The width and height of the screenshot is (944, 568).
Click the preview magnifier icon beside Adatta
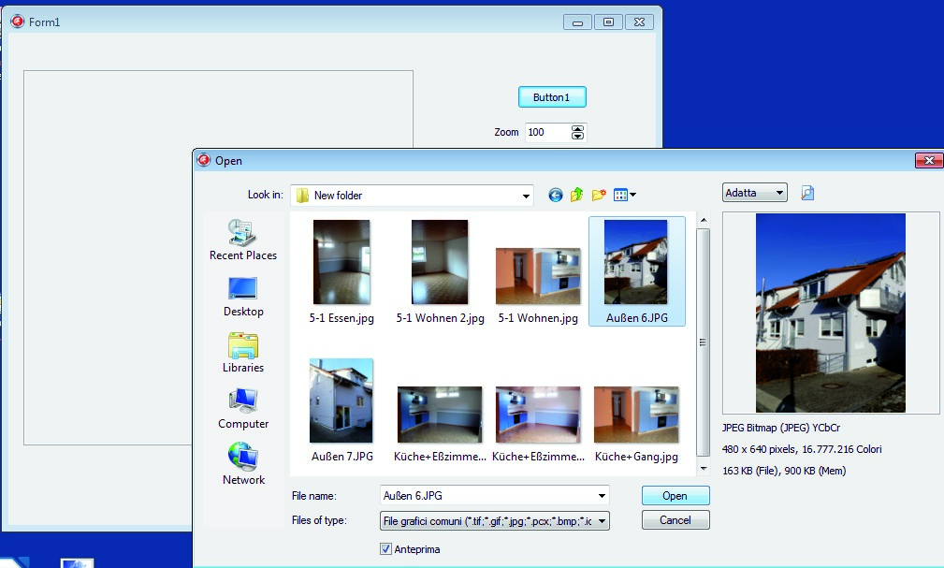point(807,193)
